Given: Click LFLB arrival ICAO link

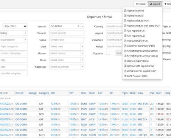Looking at the screenshot, I should [92, 119].
